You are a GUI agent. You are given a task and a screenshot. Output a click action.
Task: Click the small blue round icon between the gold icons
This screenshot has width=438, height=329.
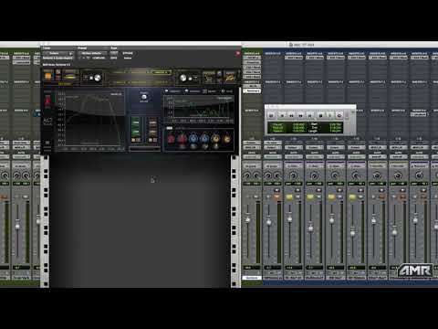(x=219, y=74)
